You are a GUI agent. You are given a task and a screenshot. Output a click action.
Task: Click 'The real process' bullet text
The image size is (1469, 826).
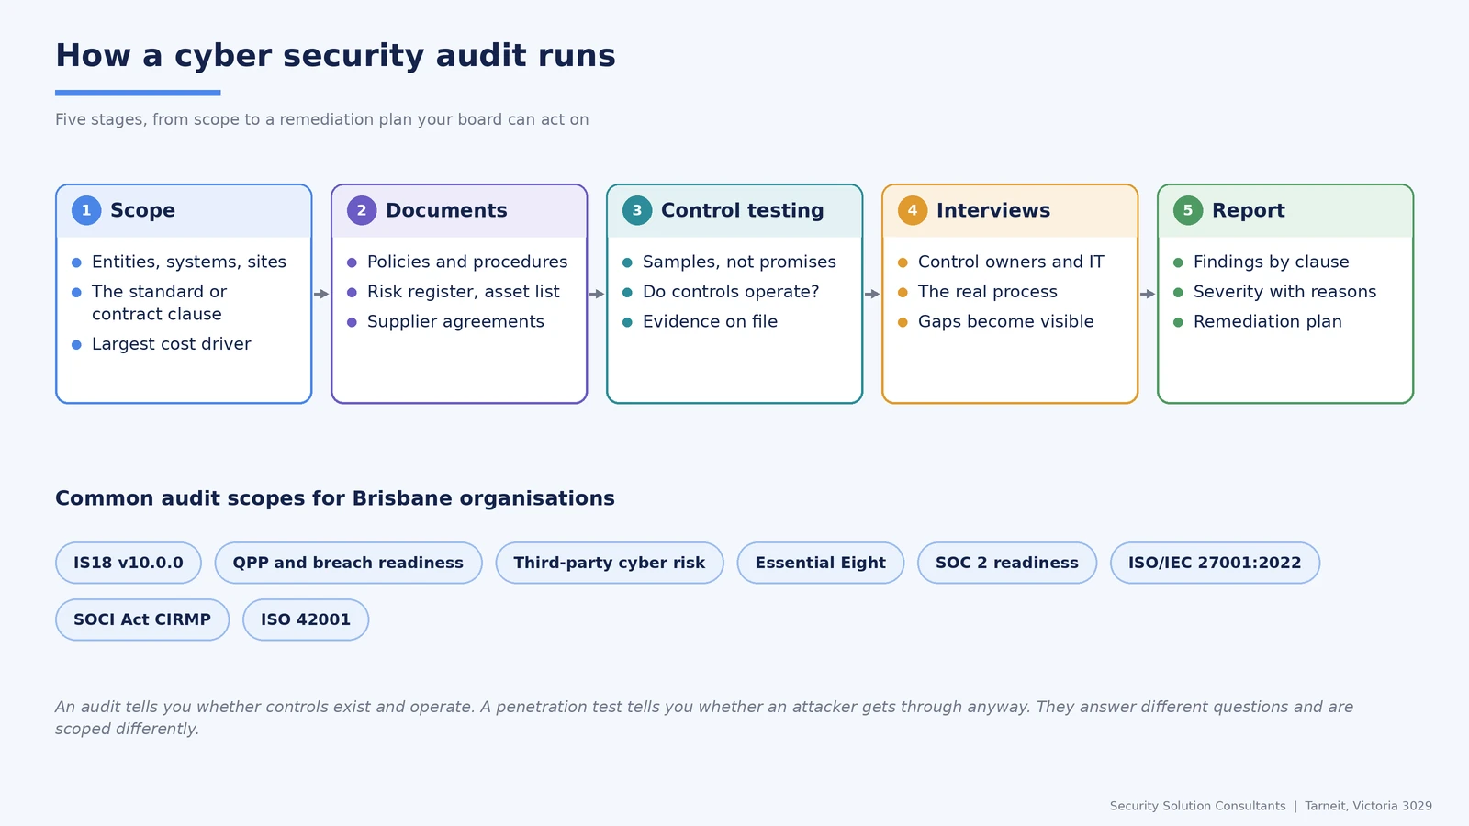pos(988,292)
